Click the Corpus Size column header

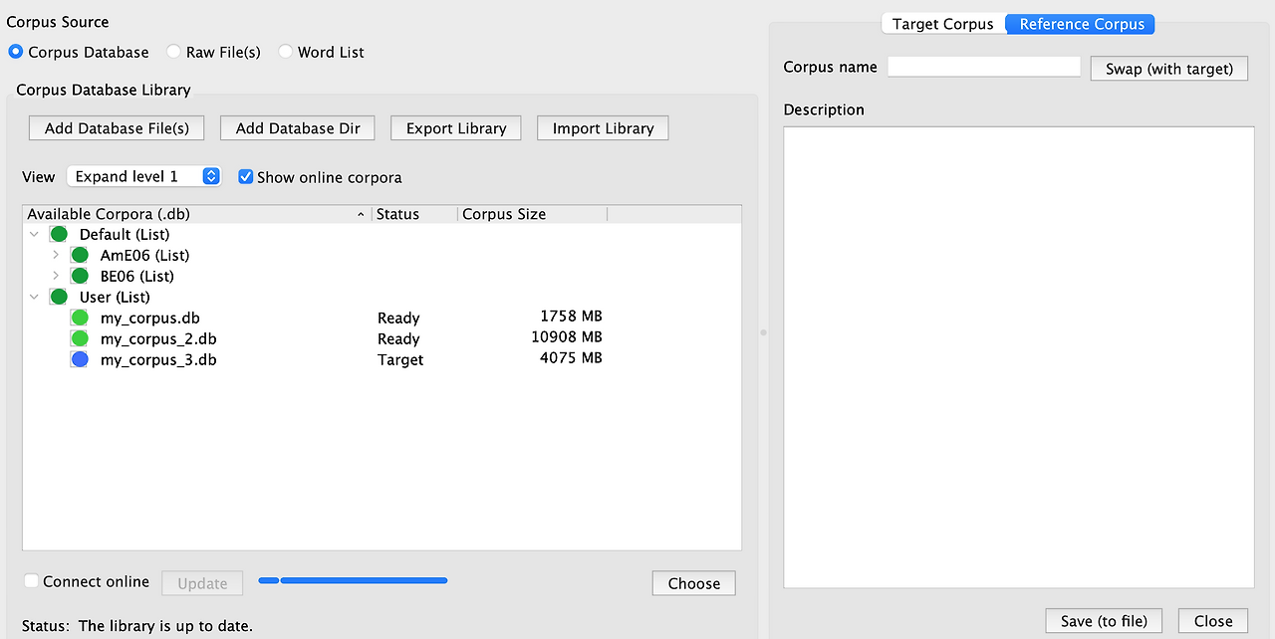pos(532,214)
